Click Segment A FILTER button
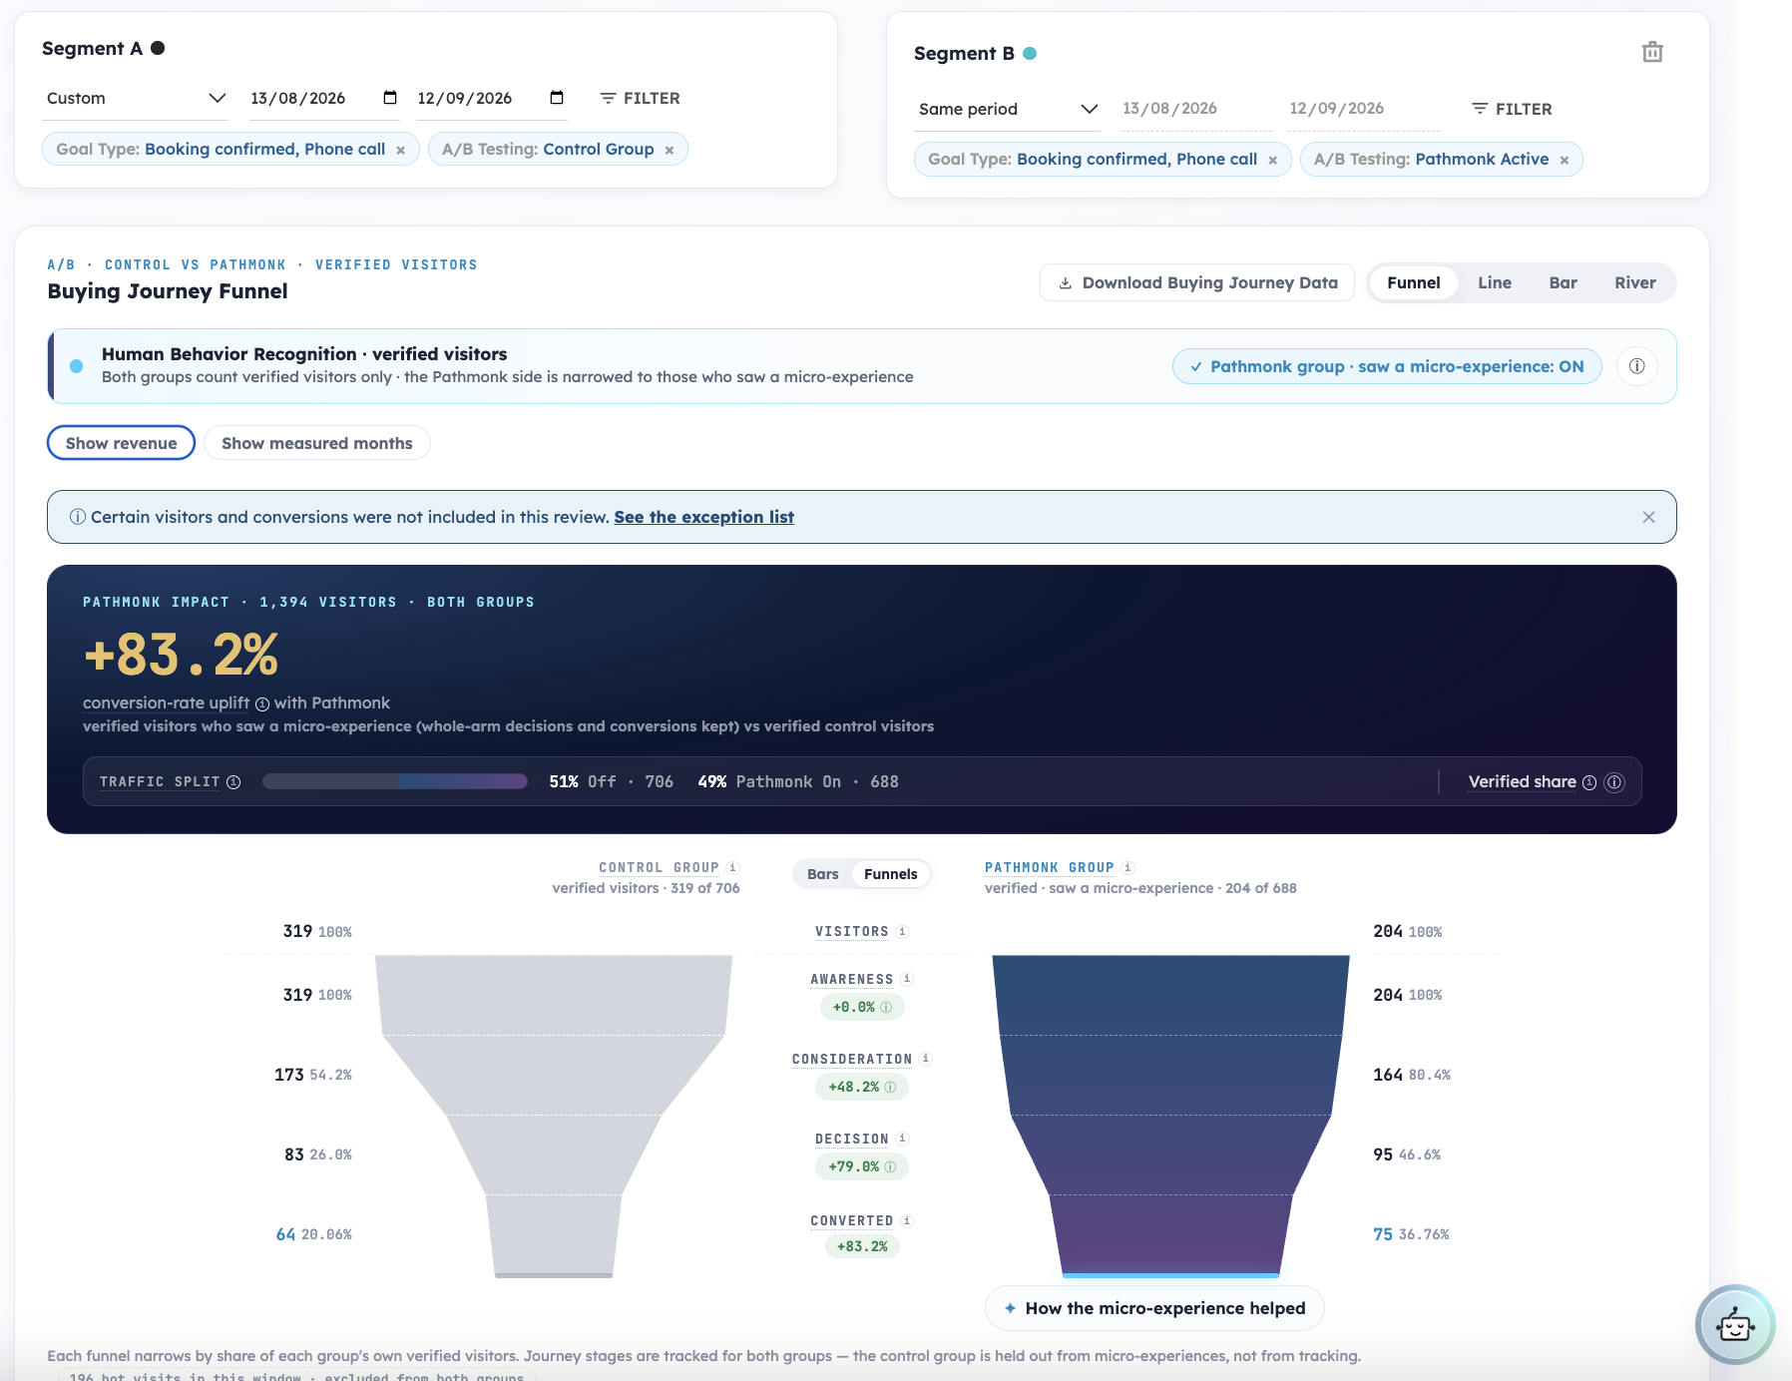Viewport: 1792px width, 1381px height. pyautogui.click(x=640, y=98)
